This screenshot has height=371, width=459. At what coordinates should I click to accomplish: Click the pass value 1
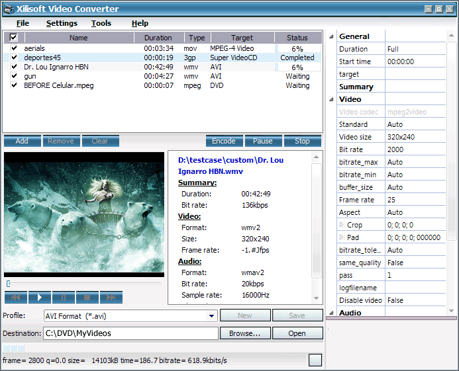tap(389, 275)
